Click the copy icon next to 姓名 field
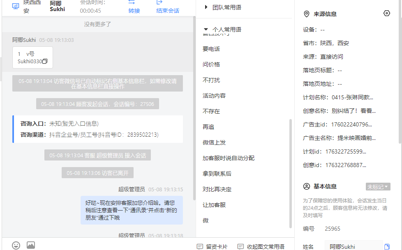The image size is (402, 250). [x=387, y=247]
